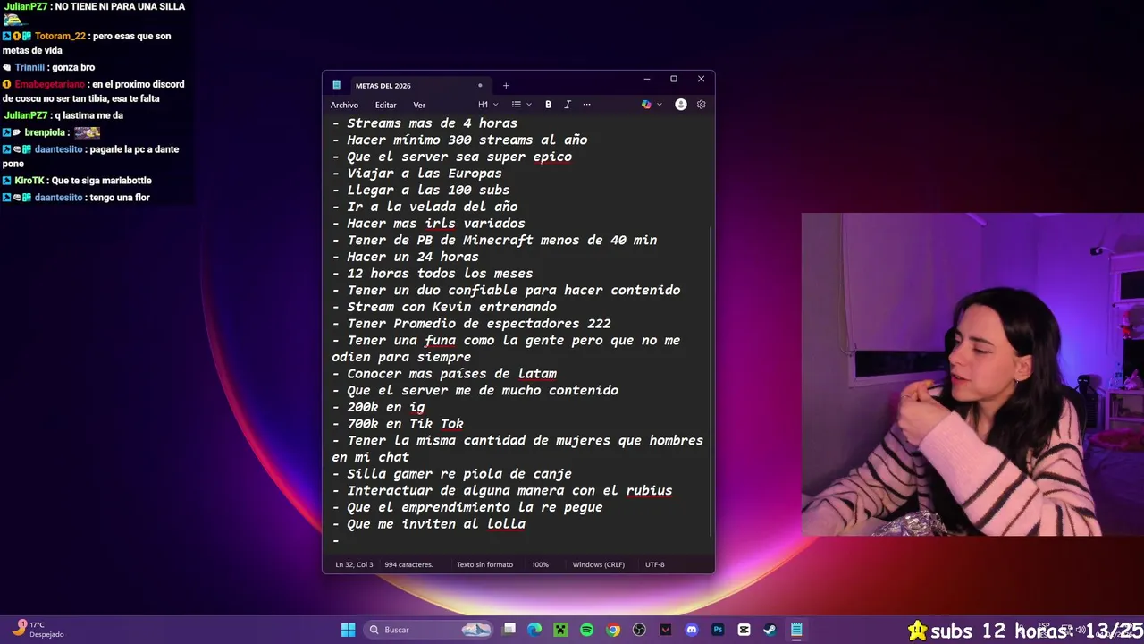
Task: Click the taskbar Buscar search box
Action: click(x=430, y=630)
